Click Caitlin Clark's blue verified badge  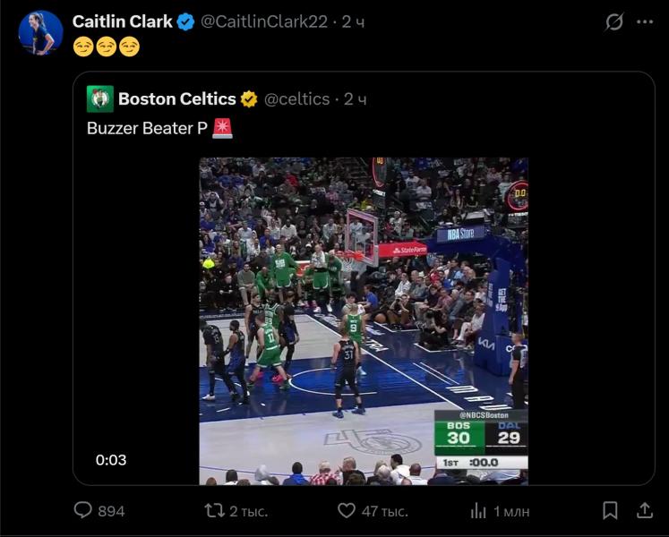[185, 21]
